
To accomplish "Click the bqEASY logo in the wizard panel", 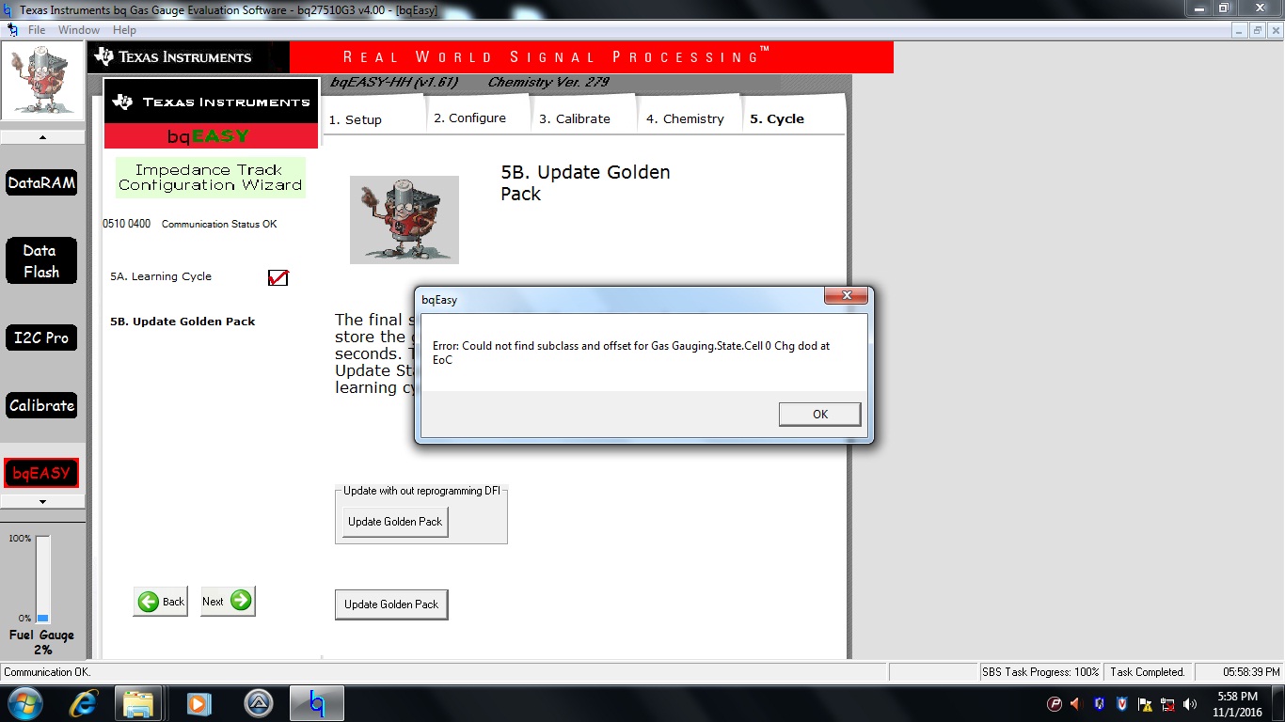I will pos(209,136).
